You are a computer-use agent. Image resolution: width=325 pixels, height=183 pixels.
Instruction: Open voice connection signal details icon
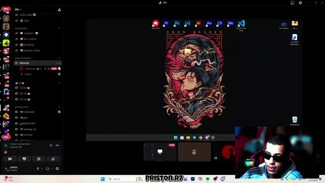pos(6,145)
